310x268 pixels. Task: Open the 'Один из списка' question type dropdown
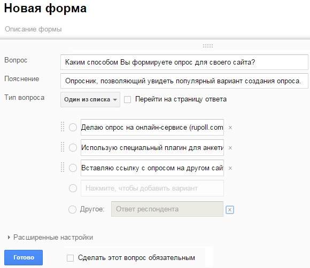[x=90, y=99]
